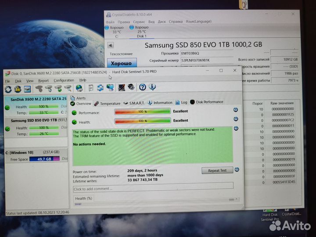This screenshot has width=316, height=237.
Task: Switch to the S.M.A.R.T. tab
Action: pos(134,103)
